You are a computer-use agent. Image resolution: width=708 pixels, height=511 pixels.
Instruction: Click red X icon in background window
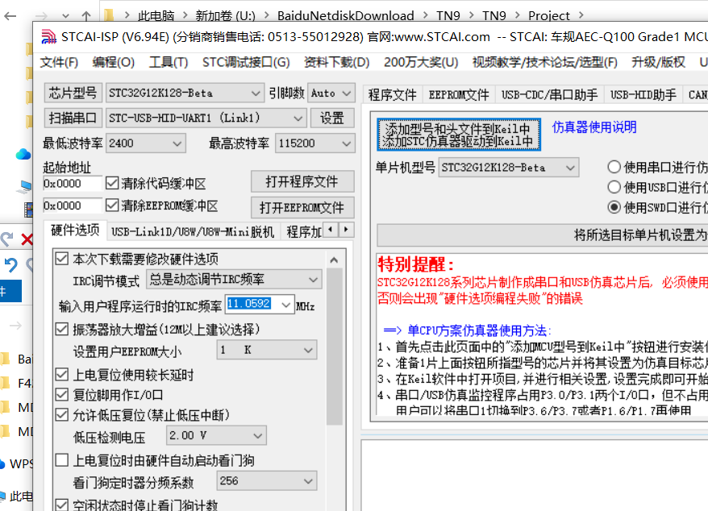coord(27,239)
